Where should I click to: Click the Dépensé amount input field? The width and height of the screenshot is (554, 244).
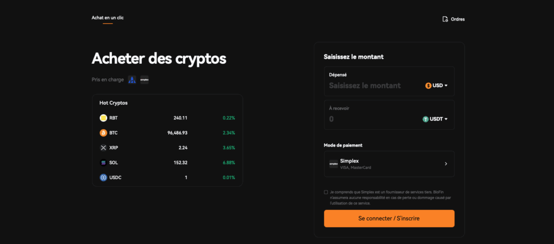point(375,85)
